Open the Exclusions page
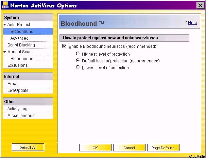The image size is (206, 158). 18,65
